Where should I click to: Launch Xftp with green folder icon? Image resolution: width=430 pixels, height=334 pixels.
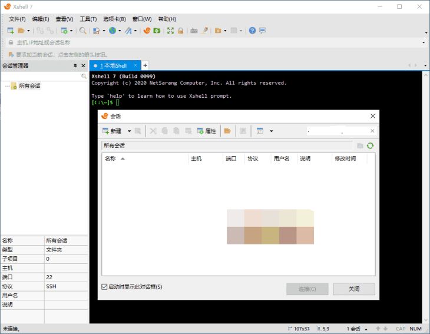(x=157, y=31)
